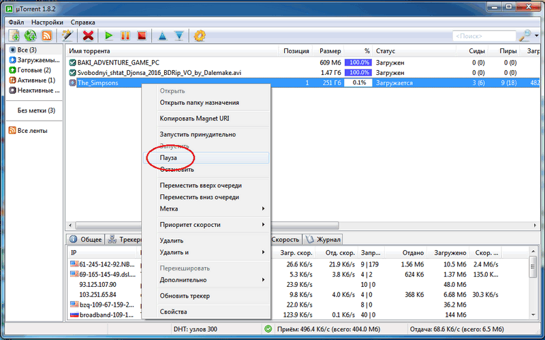Select Неактивные category in sidebar
Screen dimensions: 545x340
coord(35,90)
